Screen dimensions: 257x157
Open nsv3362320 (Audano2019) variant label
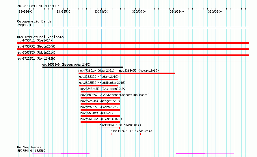pos(99,77)
